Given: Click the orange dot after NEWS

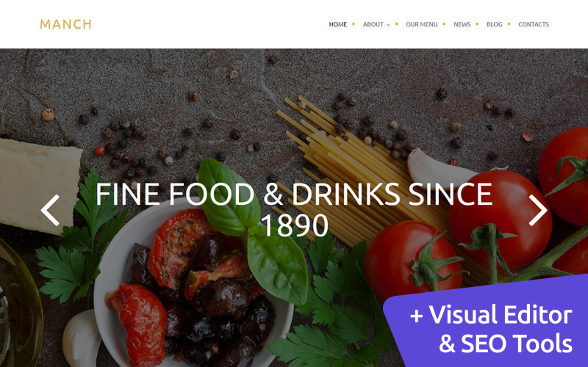Looking at the screenshot, I should (x=477, y=24).
